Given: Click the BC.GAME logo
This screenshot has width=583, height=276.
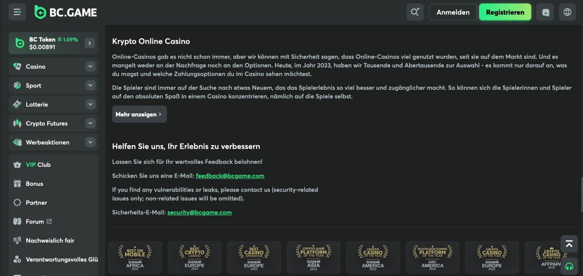Looking at the screenshot, I should (66, 12).
